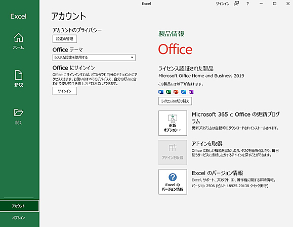Click the help question mark in title bar
The image size is (293, 227).
[x=247, y=4]
